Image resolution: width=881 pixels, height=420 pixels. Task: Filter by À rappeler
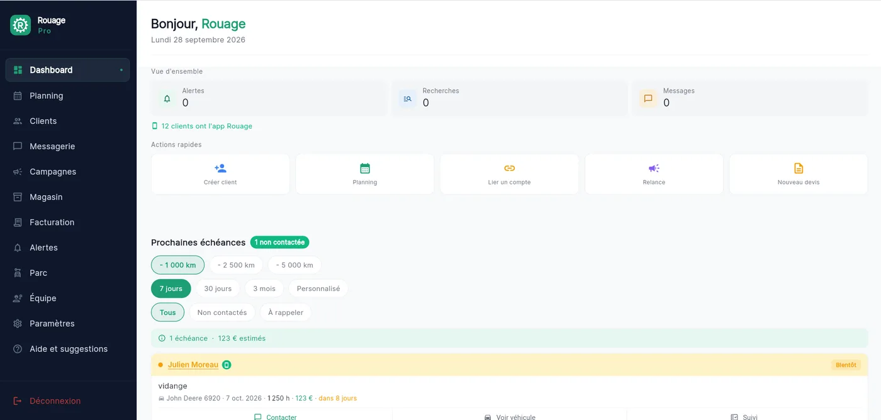click(x=286, y=312)
